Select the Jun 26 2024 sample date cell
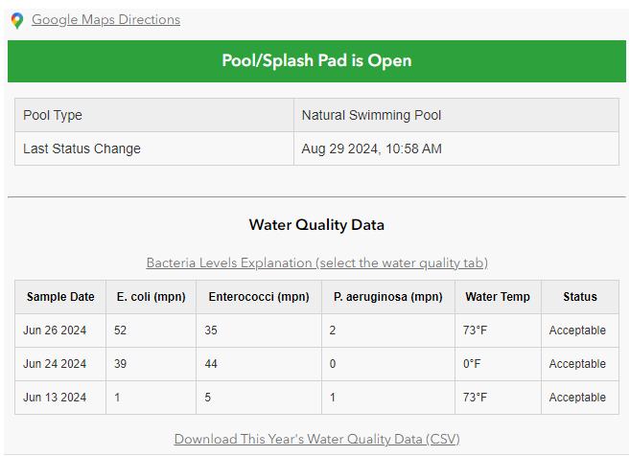 (x=55, y=331)
